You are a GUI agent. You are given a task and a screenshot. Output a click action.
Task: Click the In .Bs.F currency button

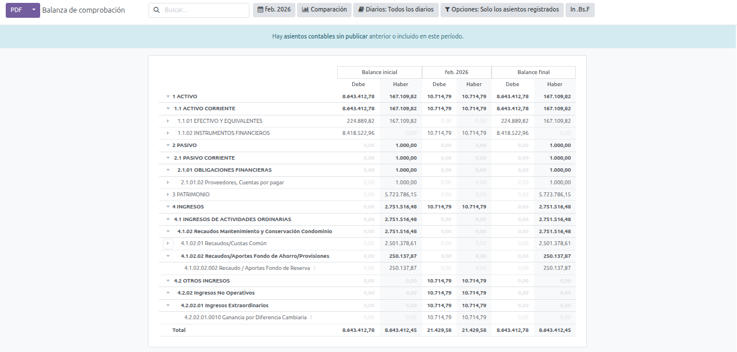[x=580, y=10]
